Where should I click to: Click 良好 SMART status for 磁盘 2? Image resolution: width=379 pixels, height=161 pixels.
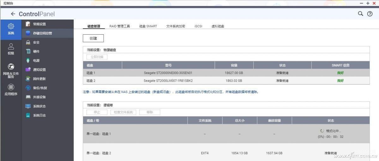coord(340,81)
